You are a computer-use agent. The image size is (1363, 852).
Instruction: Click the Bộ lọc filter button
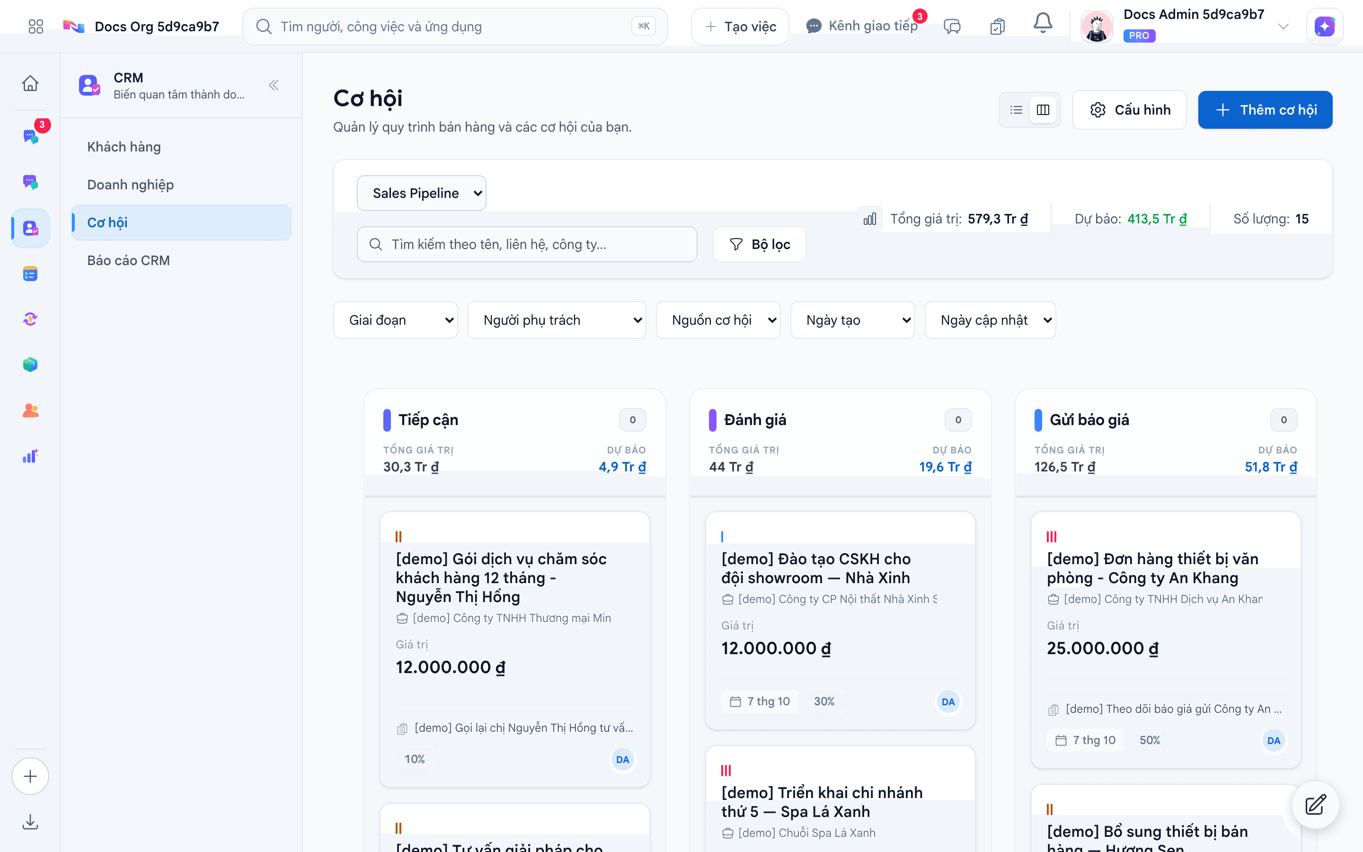pos(759,244)
